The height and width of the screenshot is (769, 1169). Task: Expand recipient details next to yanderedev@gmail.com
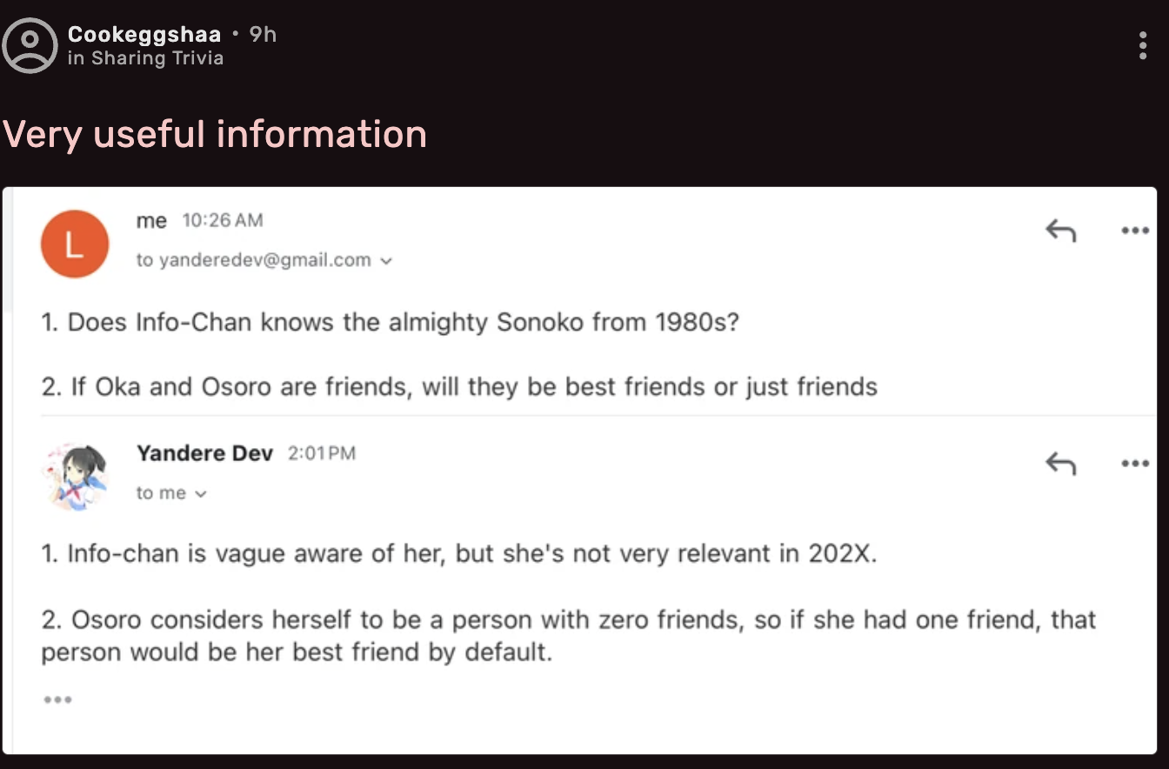pos(387,260)
